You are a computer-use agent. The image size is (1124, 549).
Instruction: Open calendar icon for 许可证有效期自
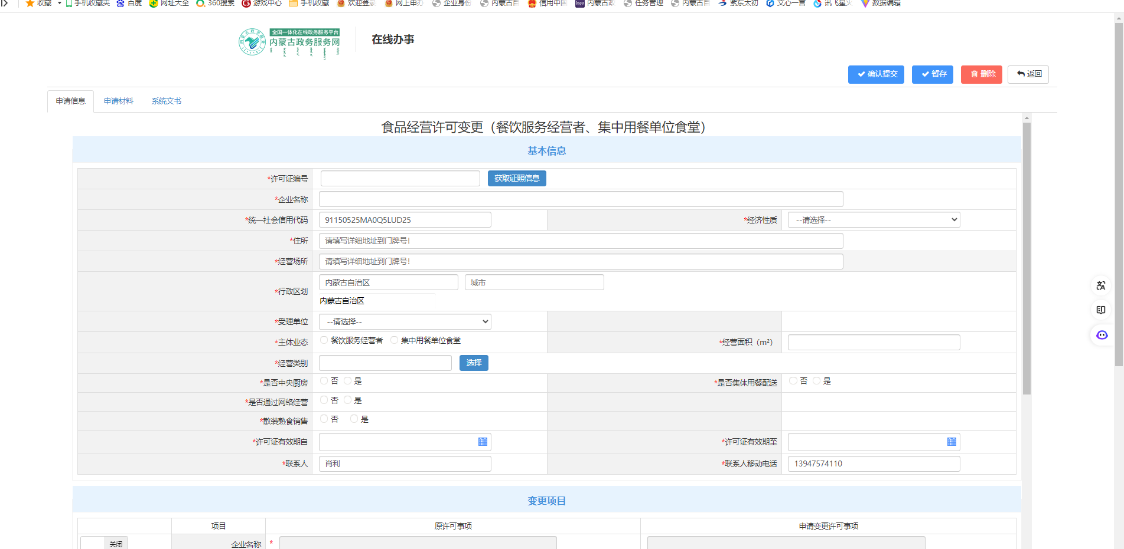point(483,442)
